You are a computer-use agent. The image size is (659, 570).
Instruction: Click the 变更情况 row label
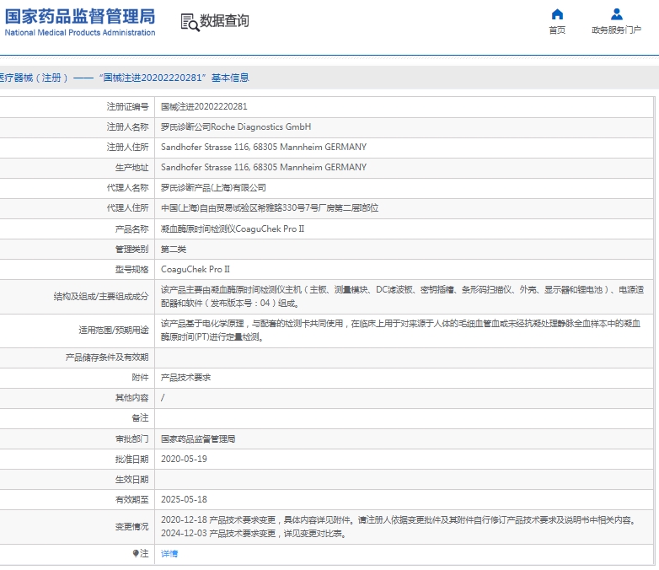pos(131,527)
